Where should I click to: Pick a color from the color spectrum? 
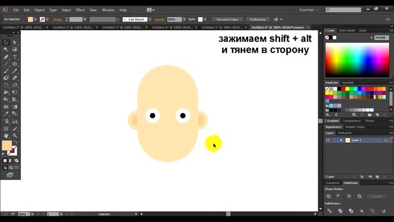(357, 60)
